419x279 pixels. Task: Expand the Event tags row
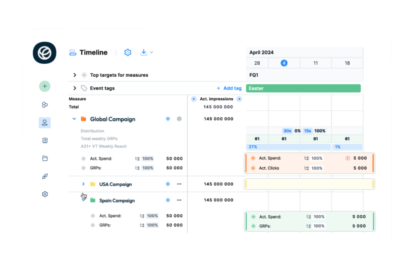click(75, 88)
